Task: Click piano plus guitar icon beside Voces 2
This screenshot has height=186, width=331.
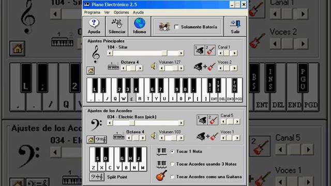Action: point(204,67)
